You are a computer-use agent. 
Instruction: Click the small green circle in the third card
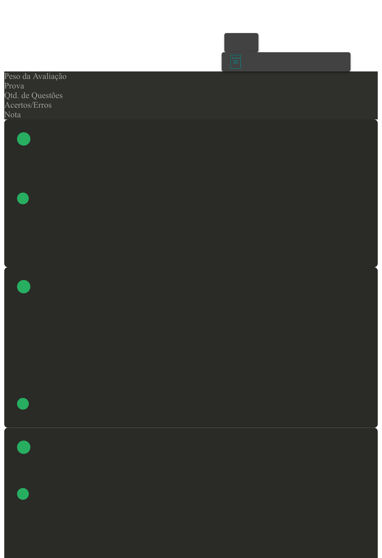tap(23, 494)
